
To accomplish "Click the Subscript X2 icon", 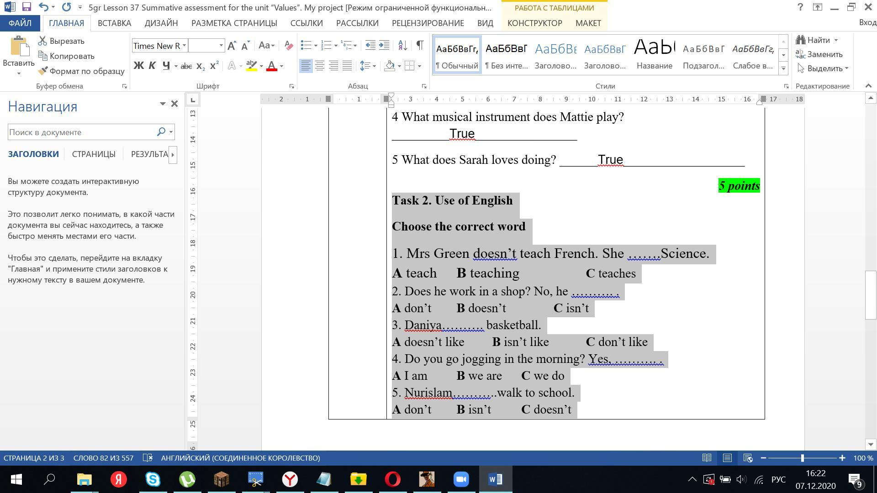I will click(200, 66).
